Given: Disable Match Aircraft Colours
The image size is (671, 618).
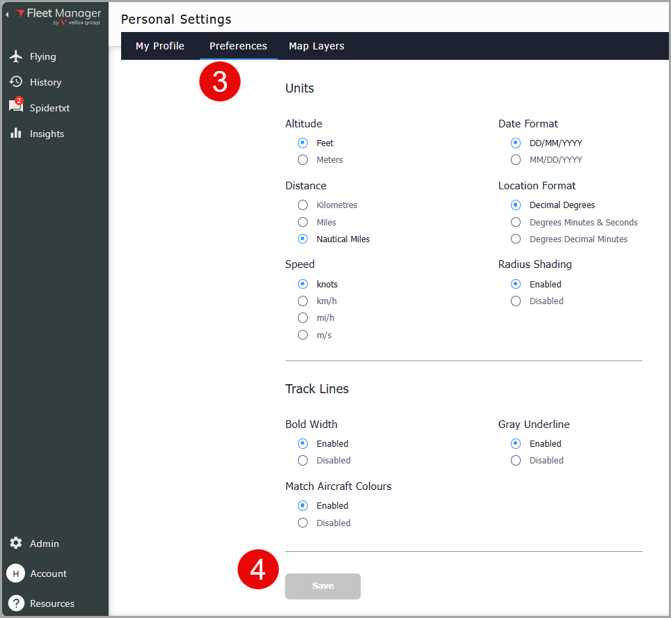Looking at the screenshot, I should (x=303, y=523).
